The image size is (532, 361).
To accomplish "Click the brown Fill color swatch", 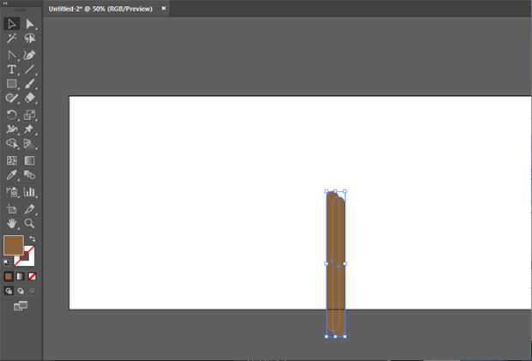I will pyautogui.click(x=13, y=244).
